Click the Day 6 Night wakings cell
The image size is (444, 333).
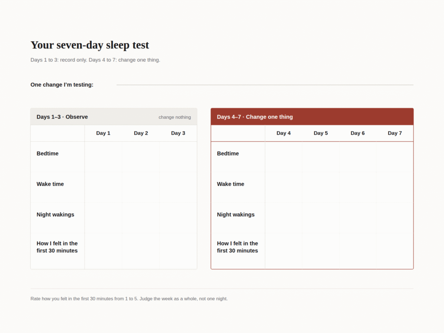click(x=358, y=218)
